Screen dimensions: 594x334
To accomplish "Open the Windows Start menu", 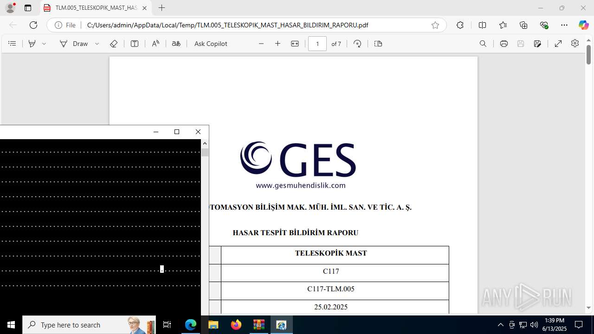I will pyautogui.click(x=11, y=325).
